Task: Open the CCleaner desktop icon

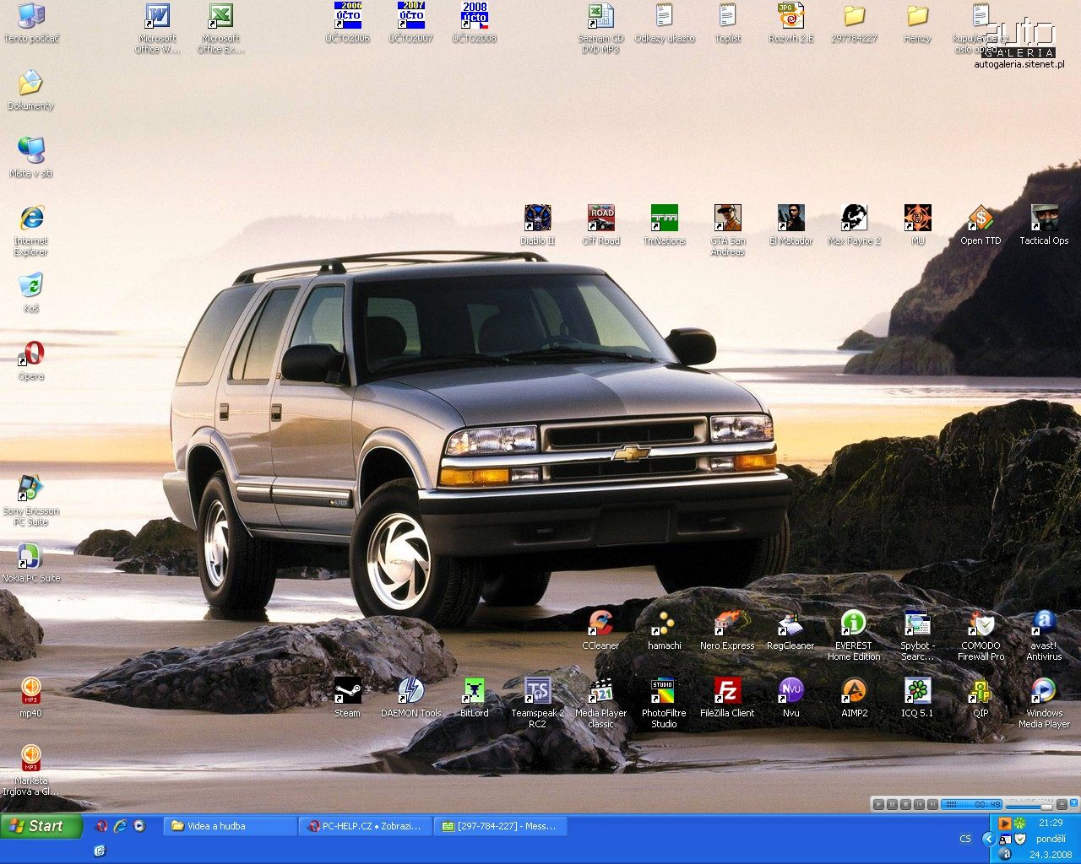Action: (x=600, y=624)
